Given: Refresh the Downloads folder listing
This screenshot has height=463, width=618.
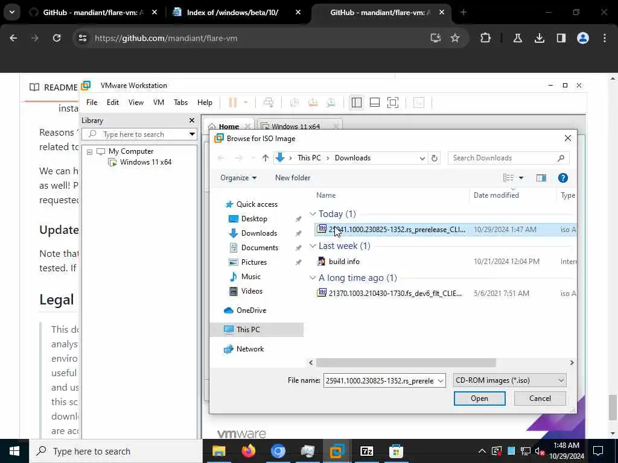Looking at the screenshot, I should (435, 158).
